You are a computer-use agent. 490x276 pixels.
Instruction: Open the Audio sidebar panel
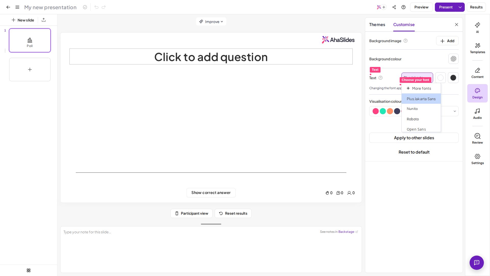[x=477, y=114]
